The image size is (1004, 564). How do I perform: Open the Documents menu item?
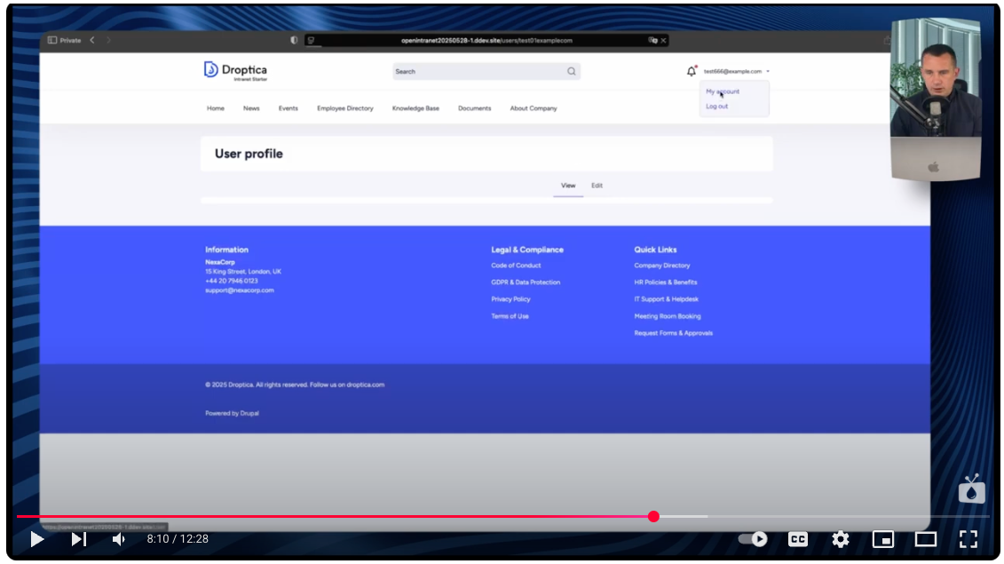point(474,108)
